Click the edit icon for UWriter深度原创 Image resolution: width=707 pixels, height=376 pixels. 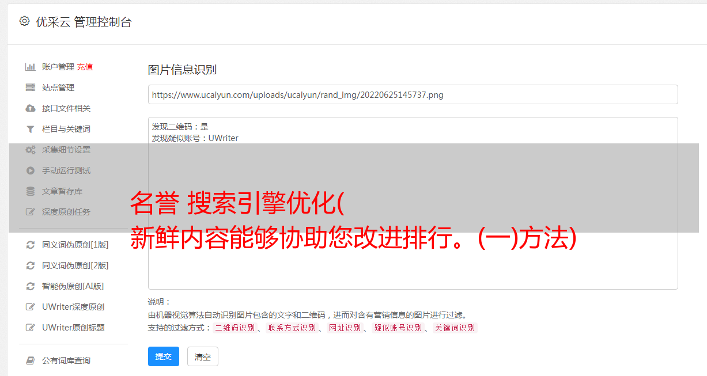coord(31,307)
